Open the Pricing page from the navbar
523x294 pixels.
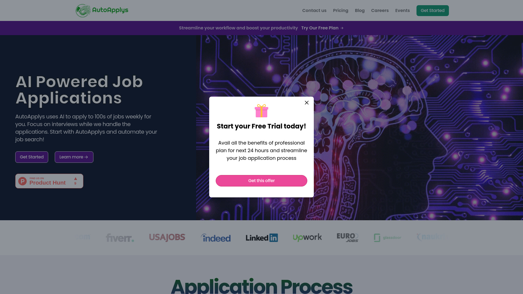340,10
